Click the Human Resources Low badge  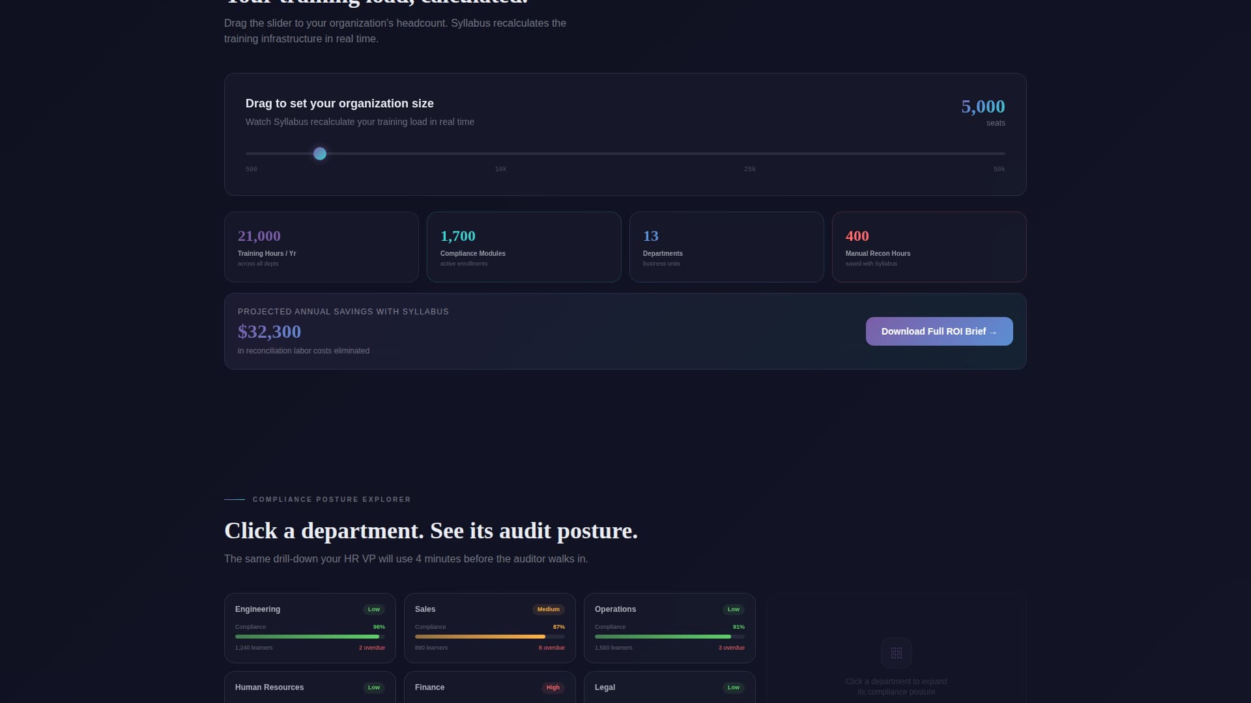374,687
